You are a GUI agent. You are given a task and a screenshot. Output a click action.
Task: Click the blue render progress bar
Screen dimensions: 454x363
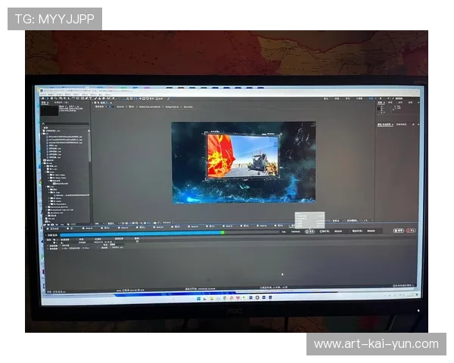click(x=136, y=232)
